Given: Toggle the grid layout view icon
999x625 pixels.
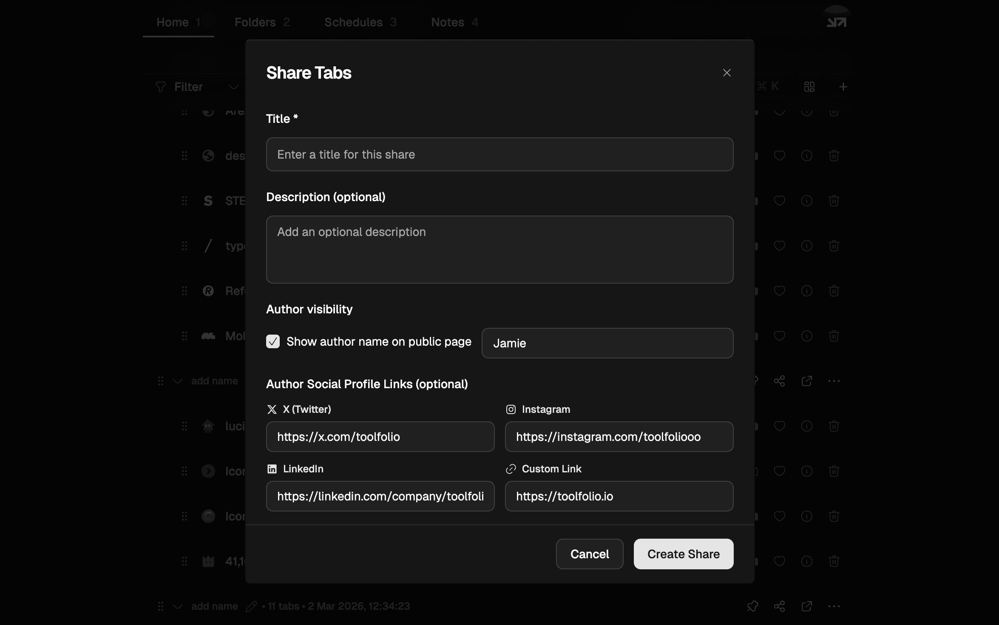Looking at the screenshot, I should coord(809,87).
